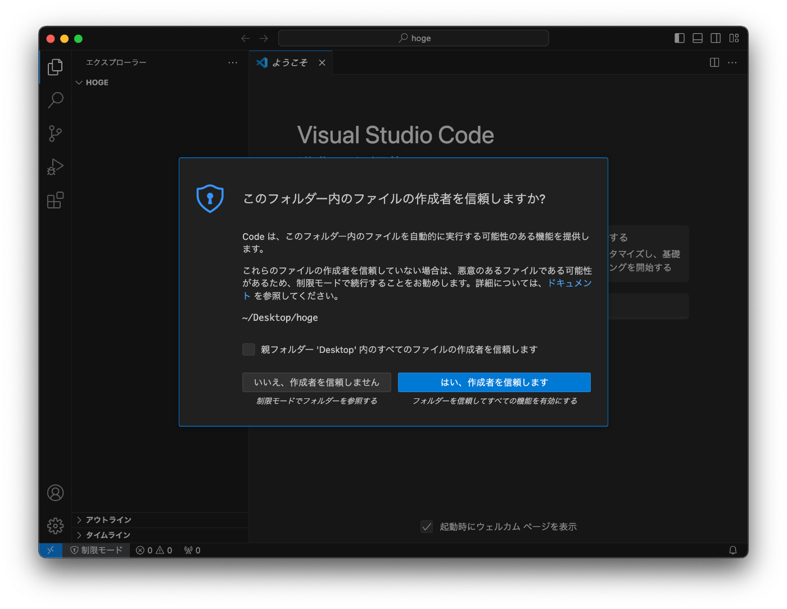Image resolution: width=787 pixels, height=609 pixels.
Task: Split the editor to the right
Action: tap(714, 62)
